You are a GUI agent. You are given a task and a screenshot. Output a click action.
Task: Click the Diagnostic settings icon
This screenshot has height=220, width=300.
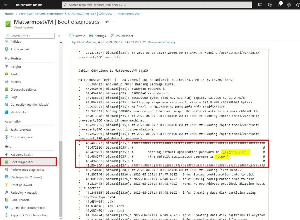[x=6, y=89]
